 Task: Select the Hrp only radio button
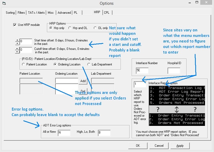(x=51, y=28)
